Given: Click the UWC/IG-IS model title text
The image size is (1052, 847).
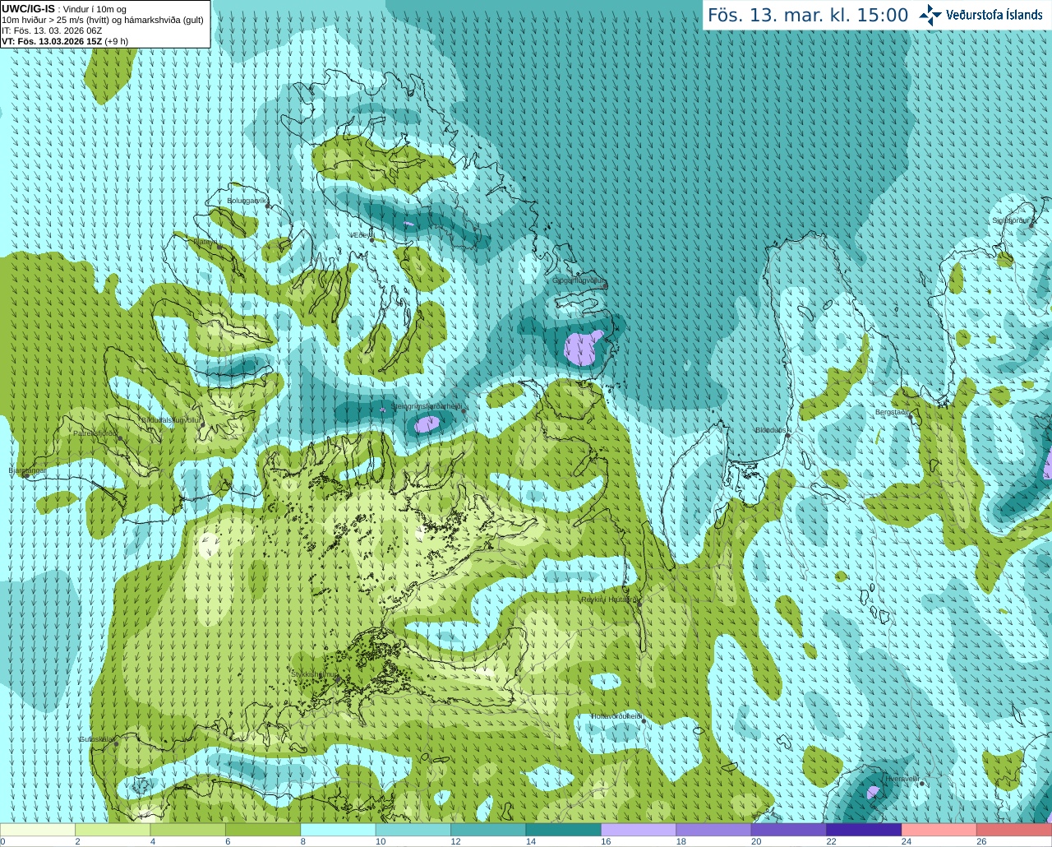Looking at the screenshot, I should [28, 8].
